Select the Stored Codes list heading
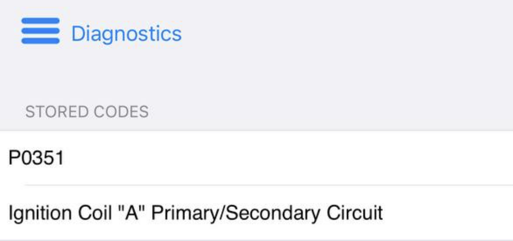The height and width of the screenshot is (241, 513). [87, 112]
